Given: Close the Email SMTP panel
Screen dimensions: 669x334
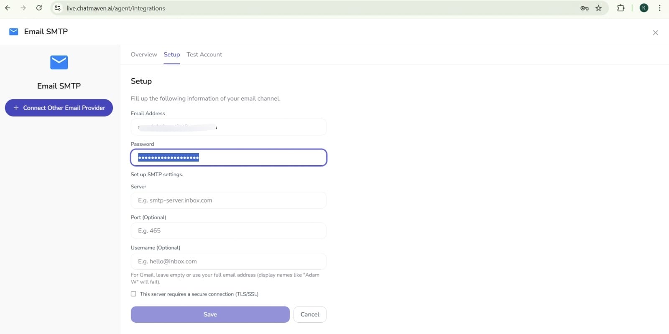Looking at the screenshot, I should 655,33.
